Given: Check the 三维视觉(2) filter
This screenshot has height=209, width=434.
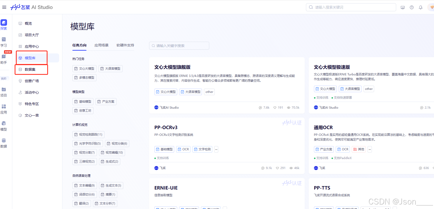Looking at the screenshot, I should 85,162.
